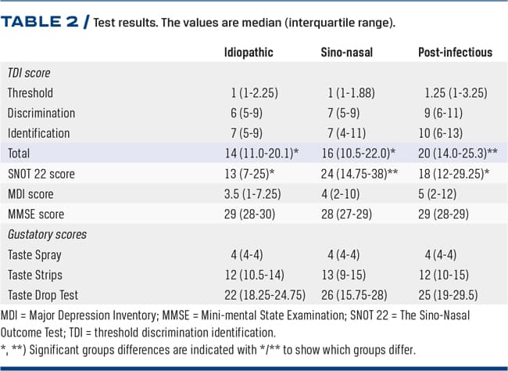The image size is (508, 371).
Task: Click the TDI score section label
Action: point(30,73)
